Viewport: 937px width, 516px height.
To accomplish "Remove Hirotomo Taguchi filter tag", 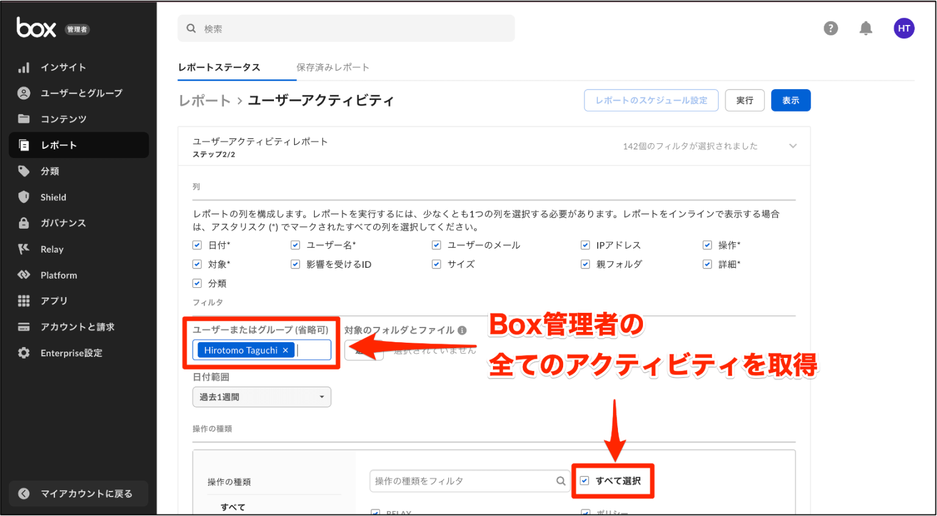I will pos(285,350).
